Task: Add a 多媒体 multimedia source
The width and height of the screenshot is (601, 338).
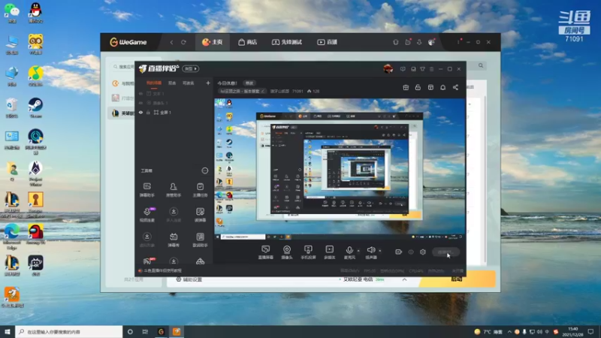Action: [x=330, y=252]
